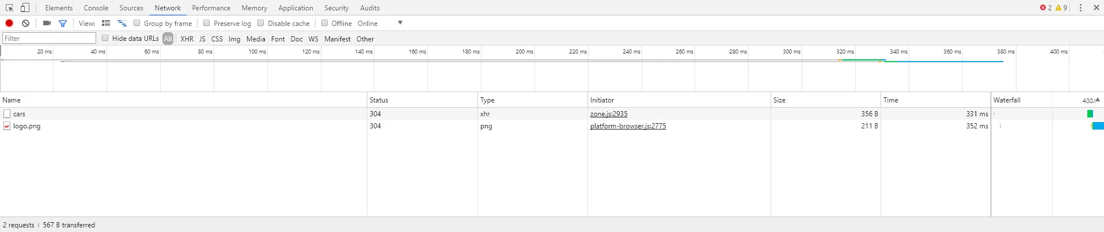
Task: Open the DevTools three-dot menu
Action: 1080,8
